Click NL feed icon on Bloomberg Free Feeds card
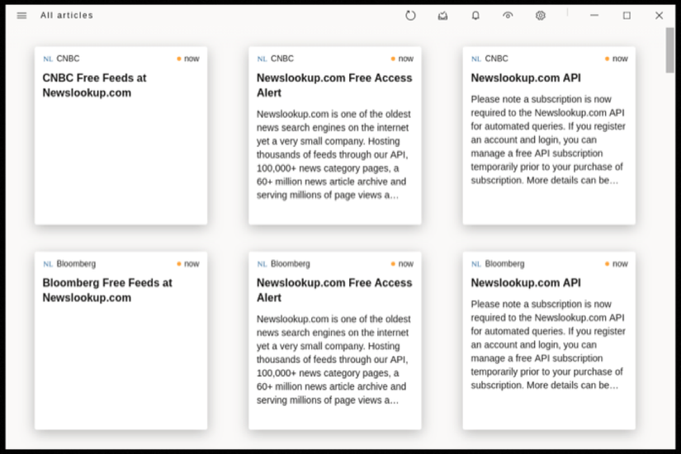 [x=48, y=263]
